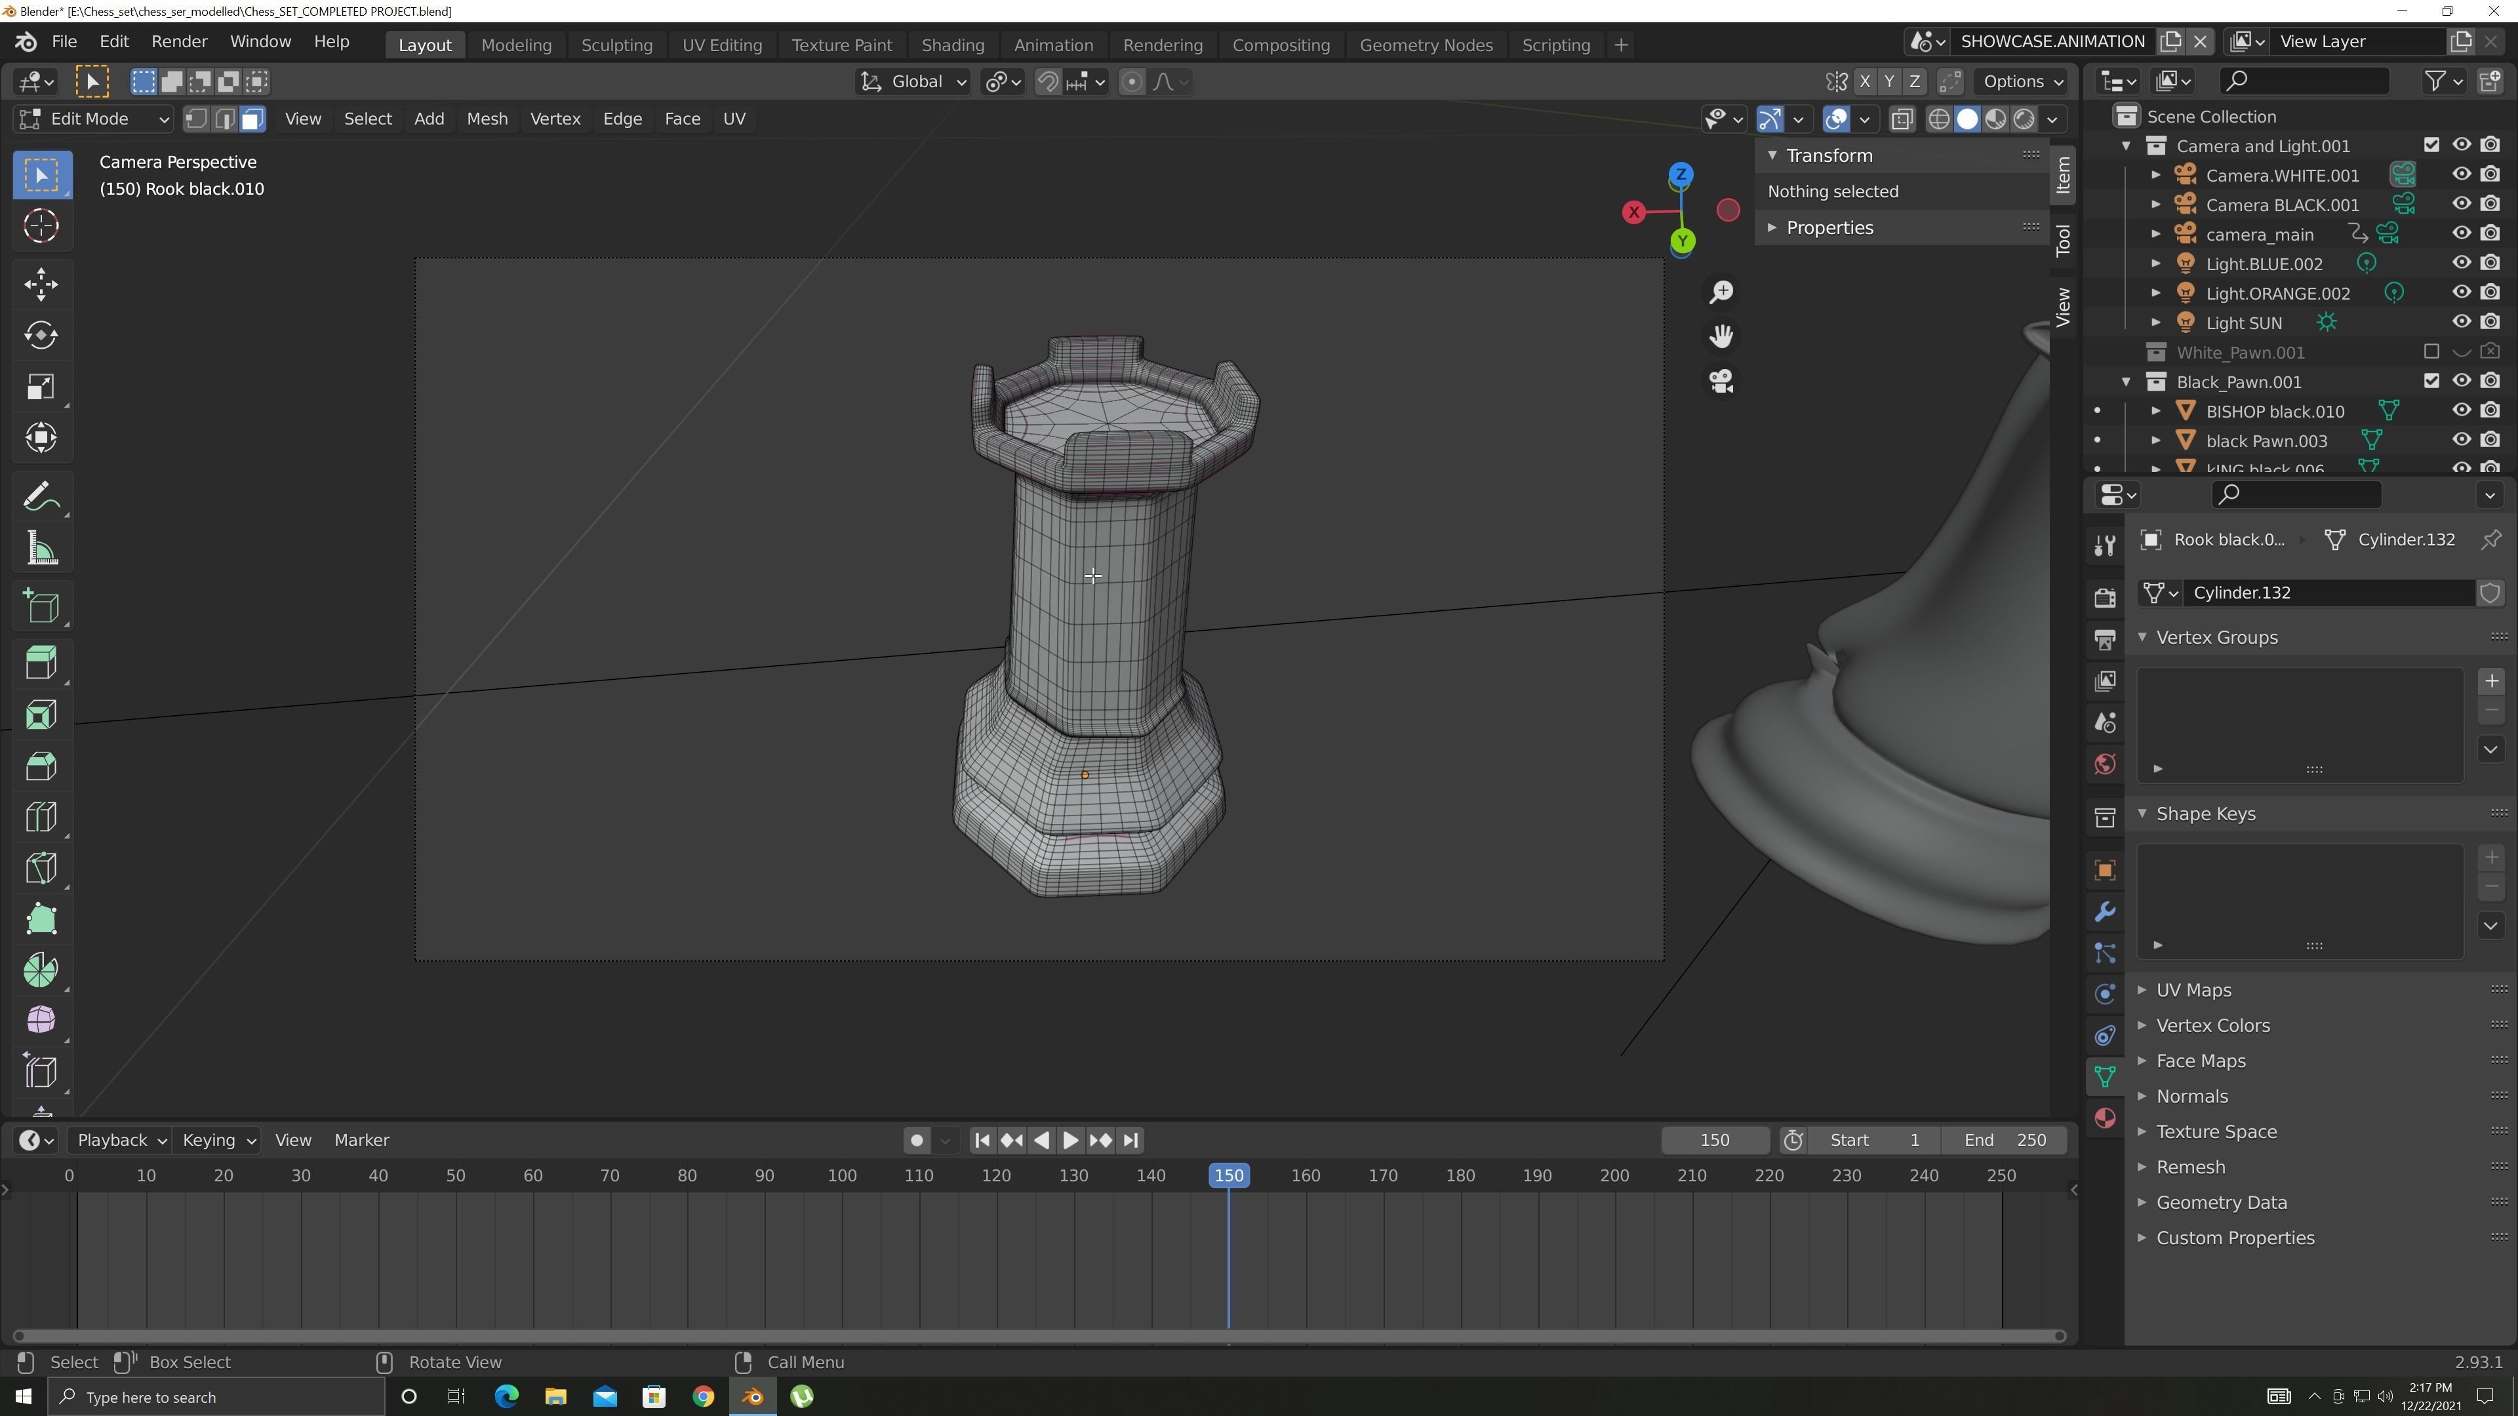Screen dimensions: 2518x1416
Task: Switch to edge select mode
Action: [224, 119]
